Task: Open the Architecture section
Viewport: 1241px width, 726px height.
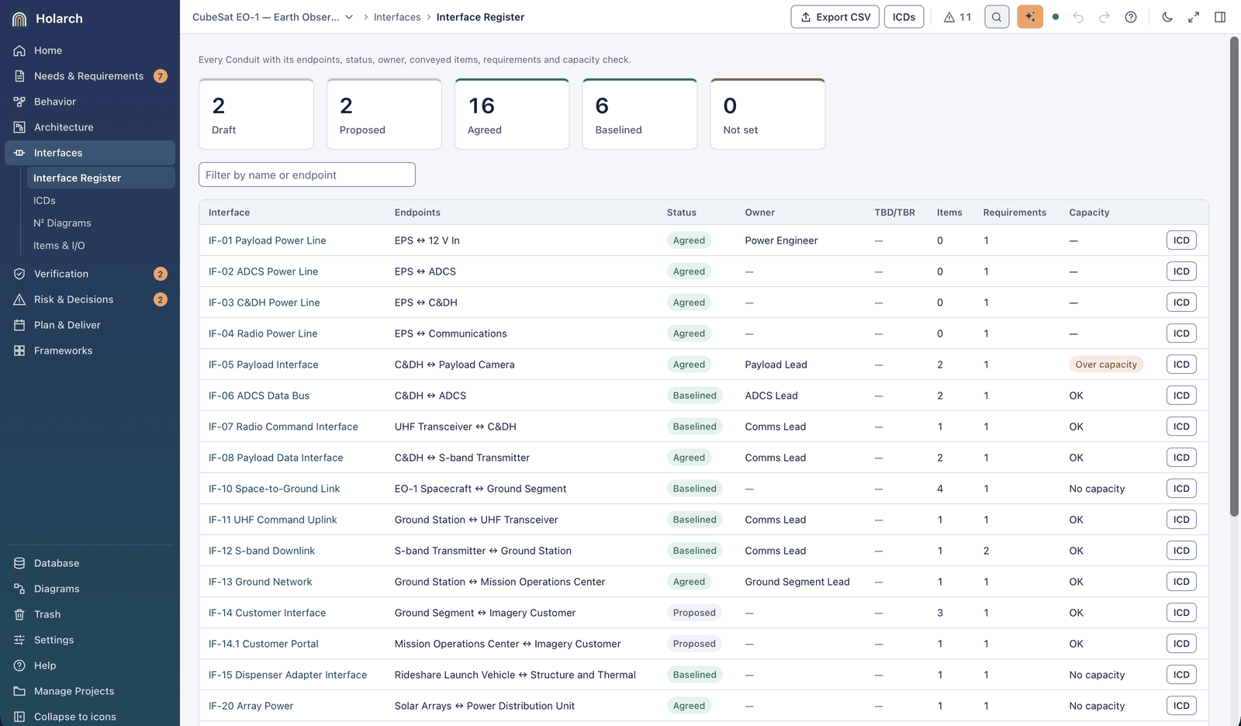Action: pyautogui.click(x=90, y=127)
